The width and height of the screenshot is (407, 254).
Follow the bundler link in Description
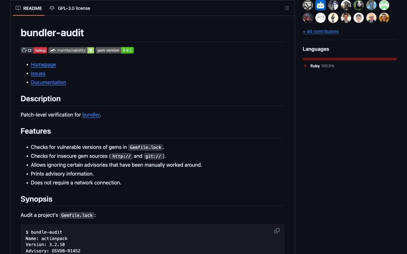click(x=91, y=115)
